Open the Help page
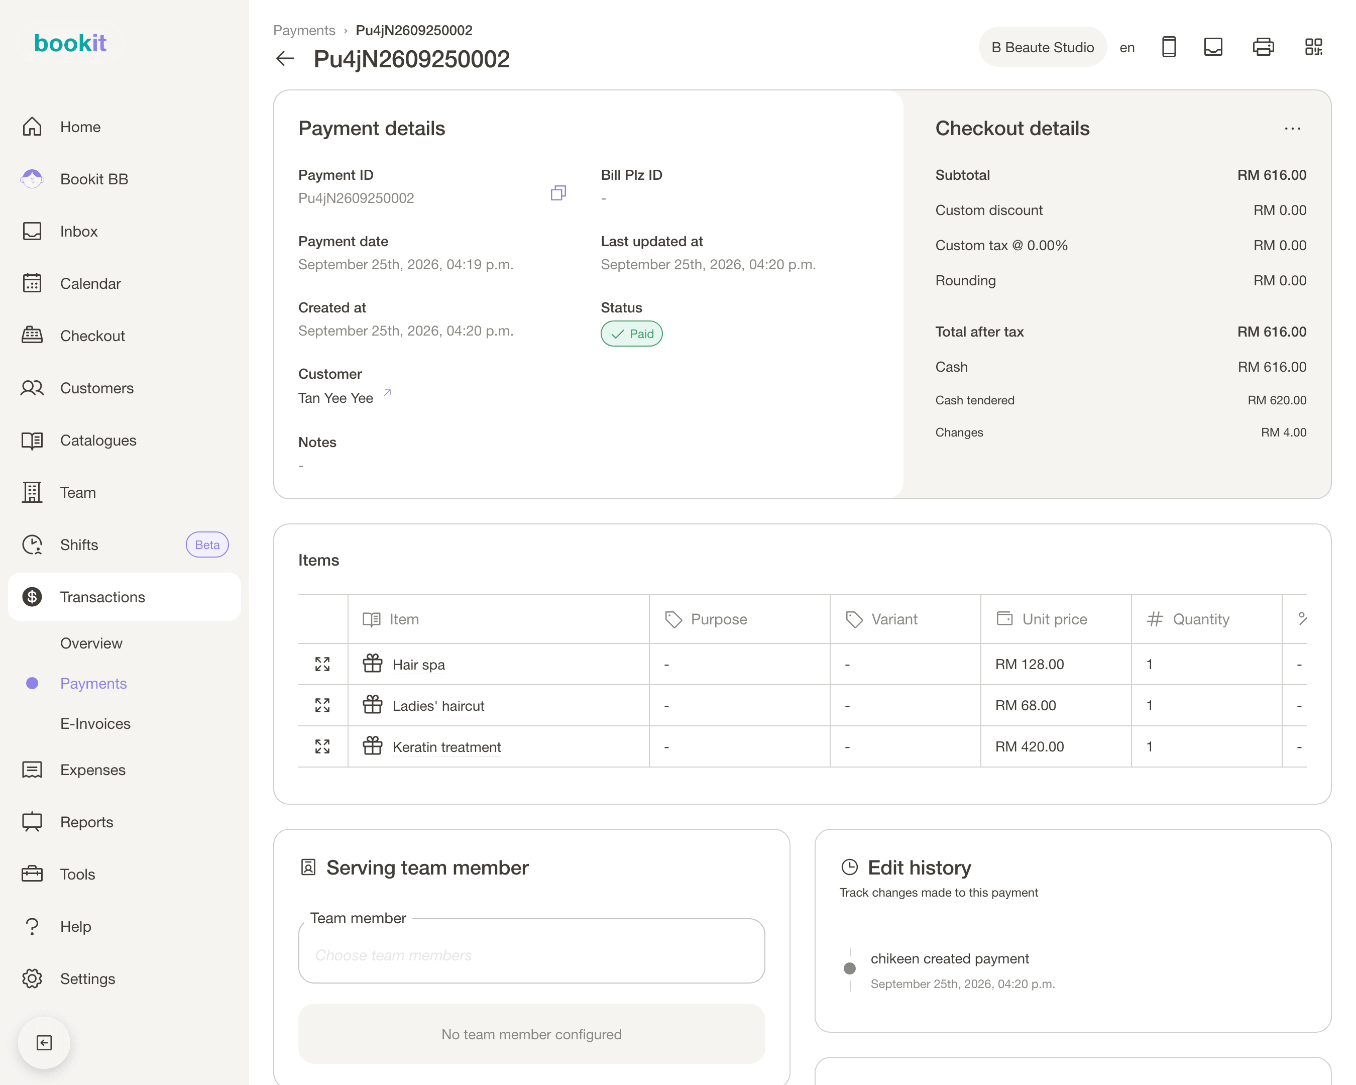The image size is (1356, 1085). [x=125, y=926]
